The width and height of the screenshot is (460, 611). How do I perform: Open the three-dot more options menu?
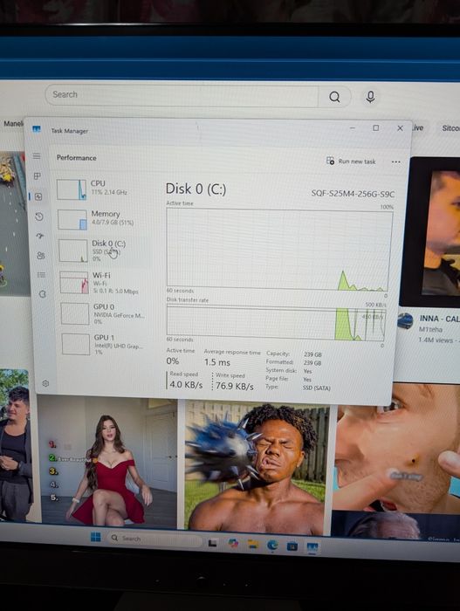(395, 161)
